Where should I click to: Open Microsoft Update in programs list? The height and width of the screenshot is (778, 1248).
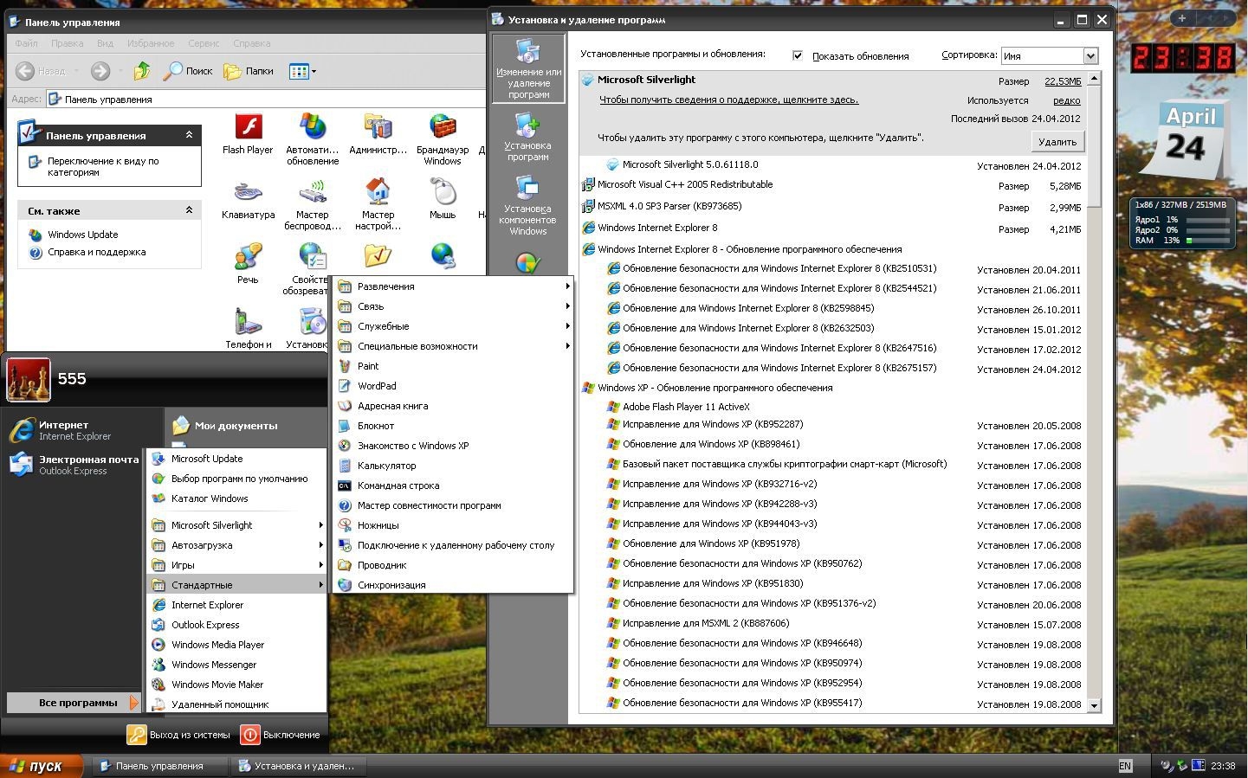coord(237,459)
